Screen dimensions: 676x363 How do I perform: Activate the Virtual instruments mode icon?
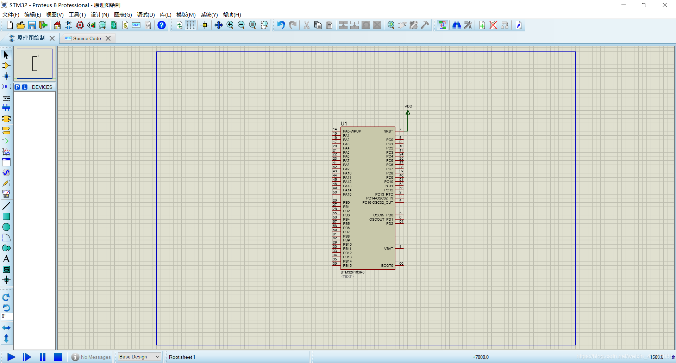tap(6, 194)
